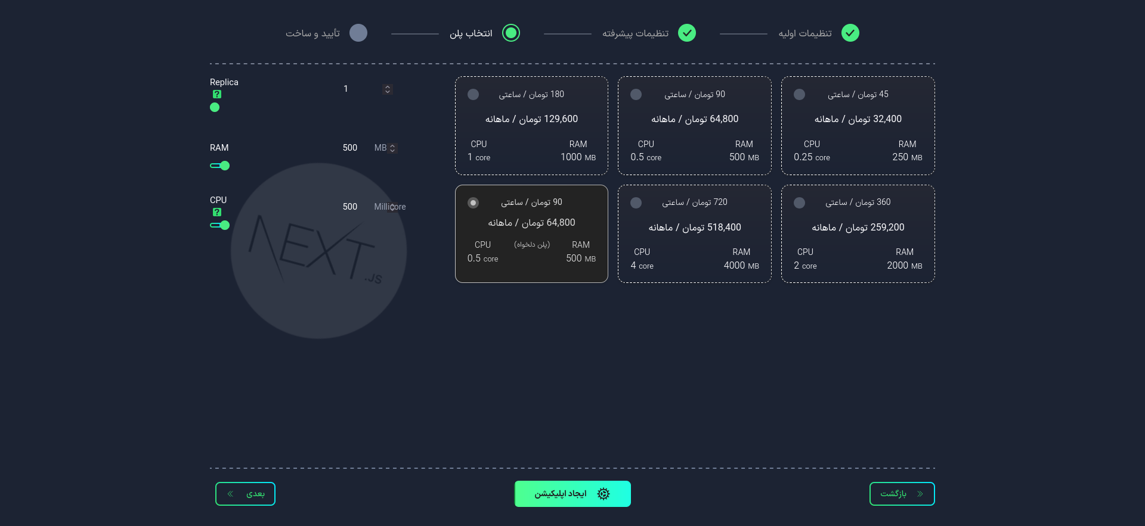
Task: Open the Replica count stepper arrows
Action: click(x=388, y=89)
